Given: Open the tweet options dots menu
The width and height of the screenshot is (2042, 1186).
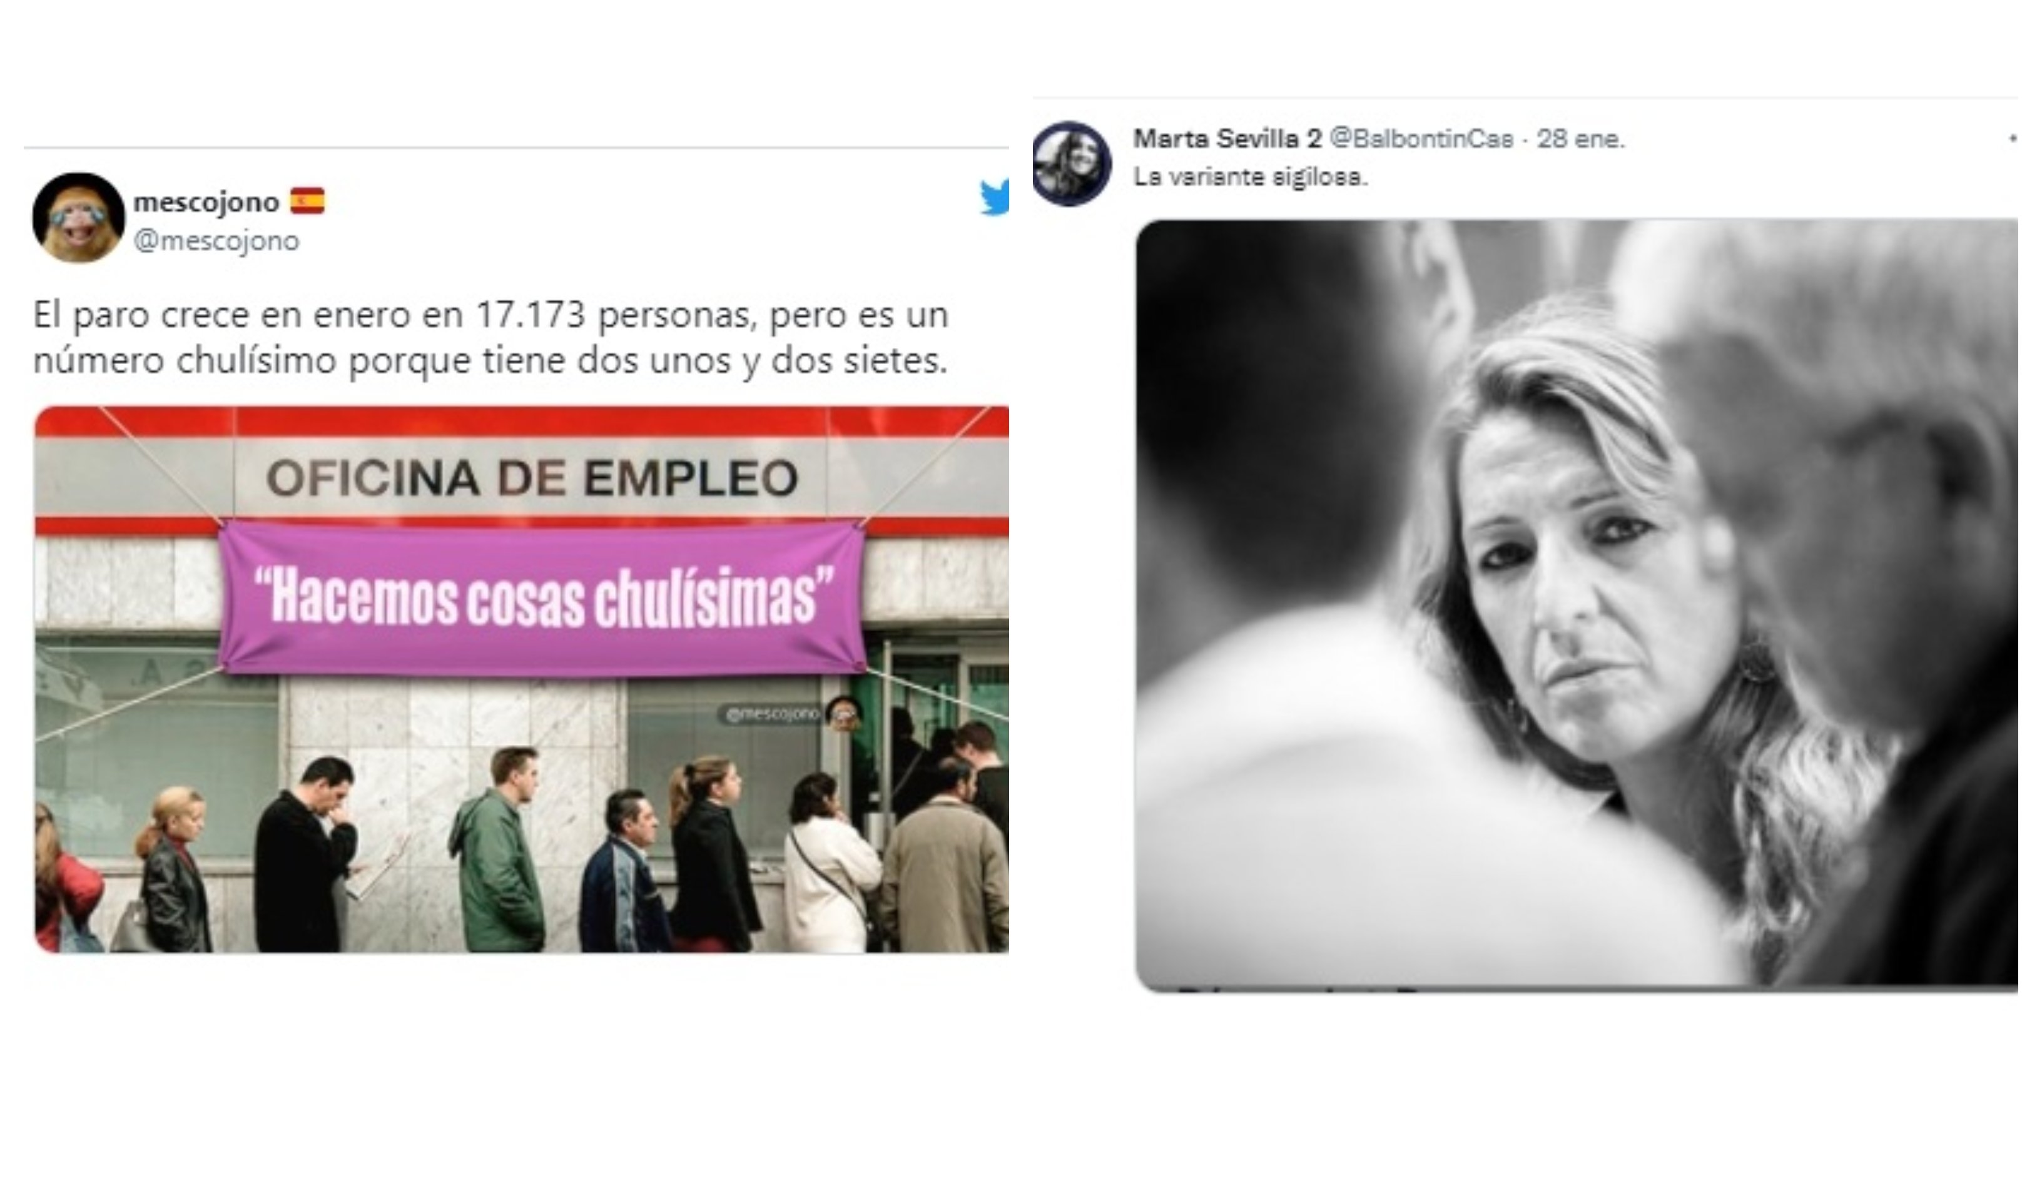Looking at the screenshot, I should [x=2012, y=139].
